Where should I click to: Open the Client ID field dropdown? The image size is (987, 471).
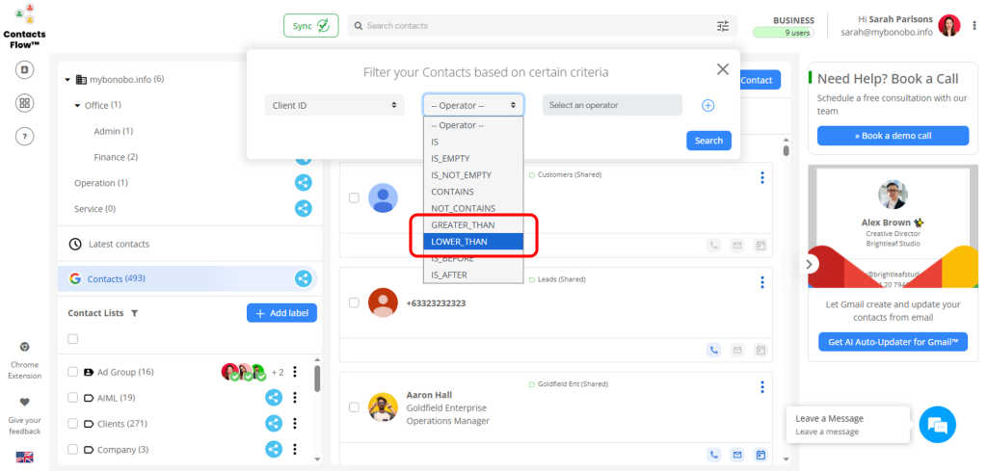pyautogui.click(x=334, y=105)
